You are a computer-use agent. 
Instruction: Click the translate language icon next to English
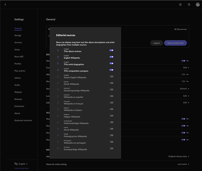(16, 164)
